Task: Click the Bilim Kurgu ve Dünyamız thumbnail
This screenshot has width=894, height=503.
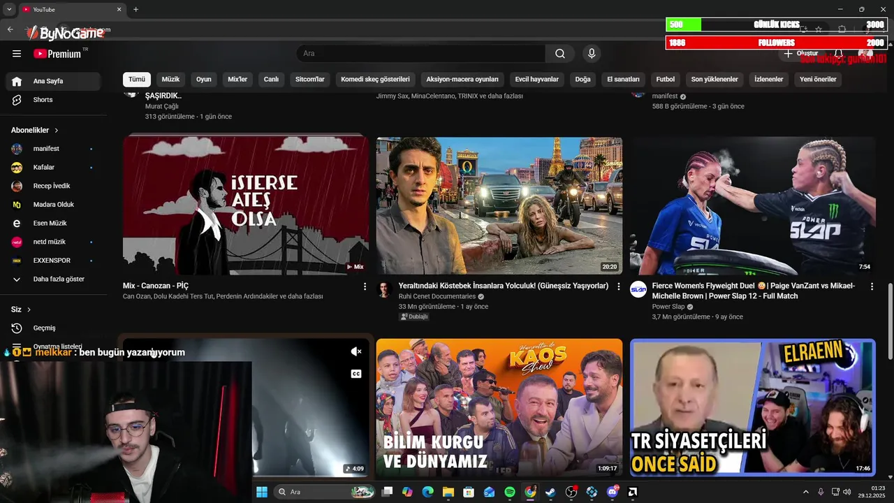Action: (499, 408)
